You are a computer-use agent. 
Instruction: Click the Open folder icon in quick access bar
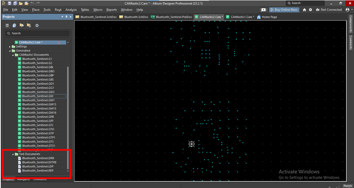(x=21, y=3)
